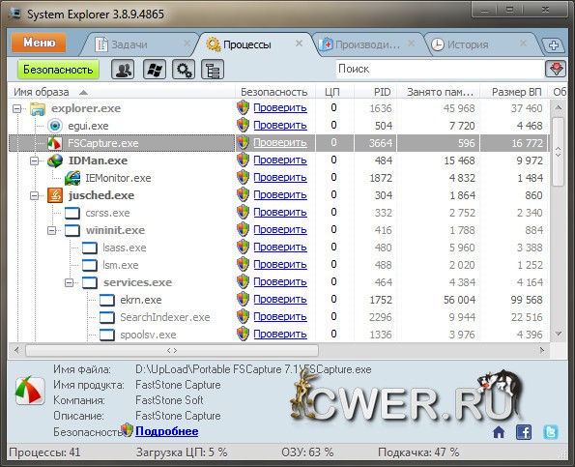Toggle the process tree view icon

click(x=213, y=70)
